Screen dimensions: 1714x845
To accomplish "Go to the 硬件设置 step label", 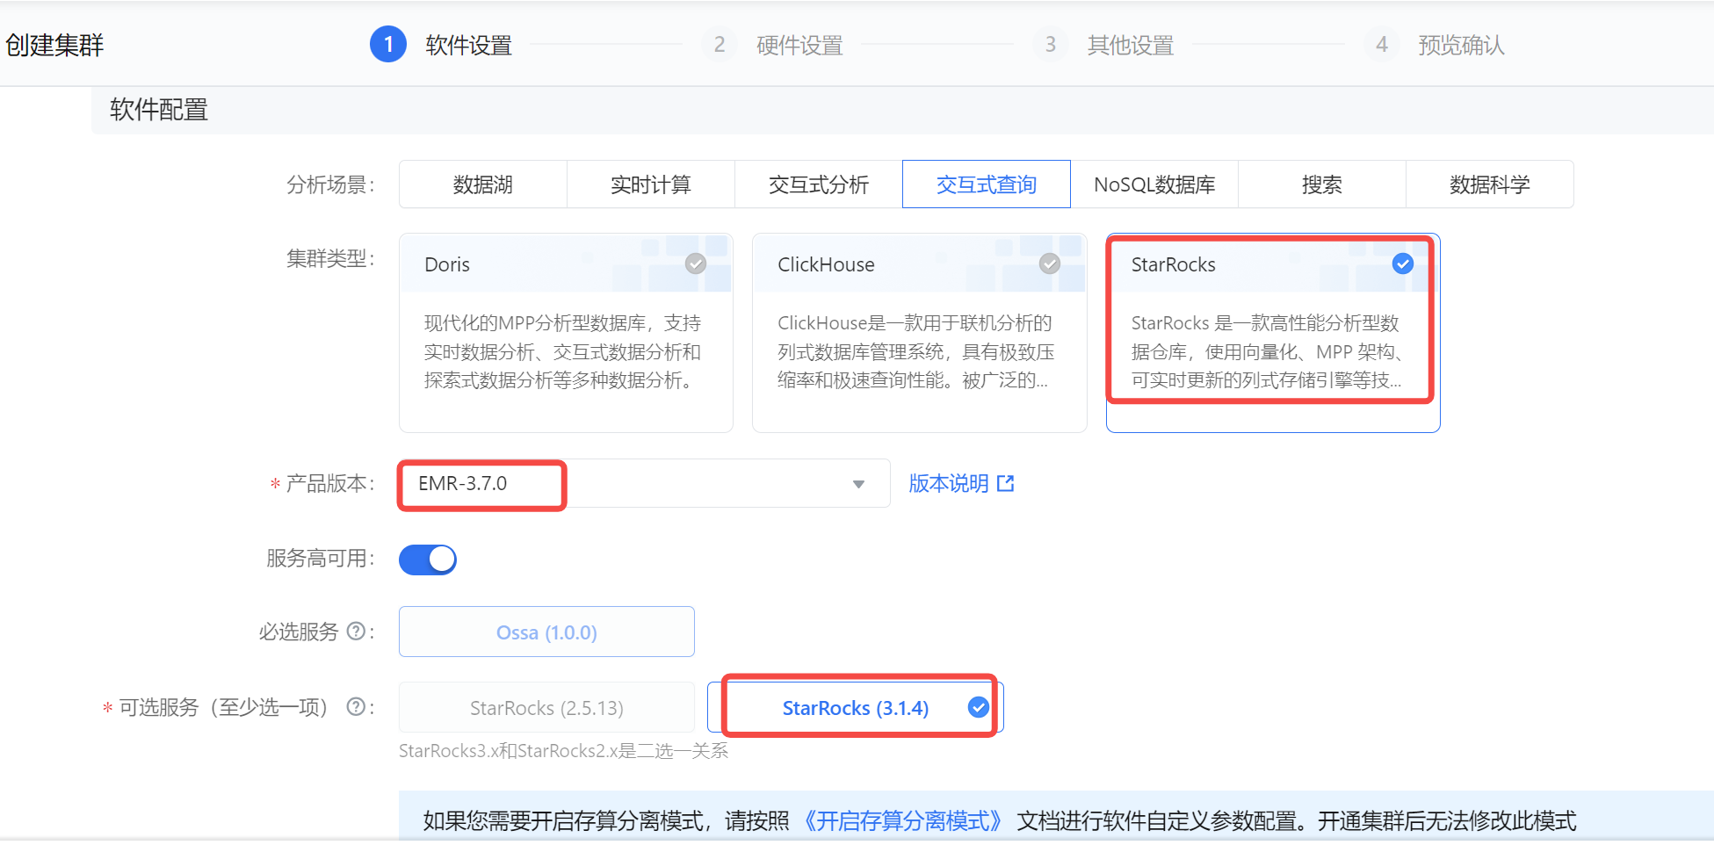I will click(x=799, y=45).
